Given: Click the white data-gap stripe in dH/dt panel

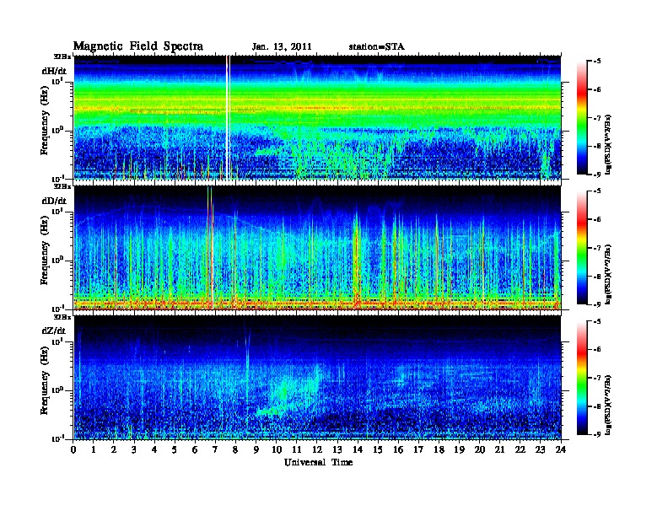Looking at the screenshot, I should pyautogui.click(x=228, y=117).
